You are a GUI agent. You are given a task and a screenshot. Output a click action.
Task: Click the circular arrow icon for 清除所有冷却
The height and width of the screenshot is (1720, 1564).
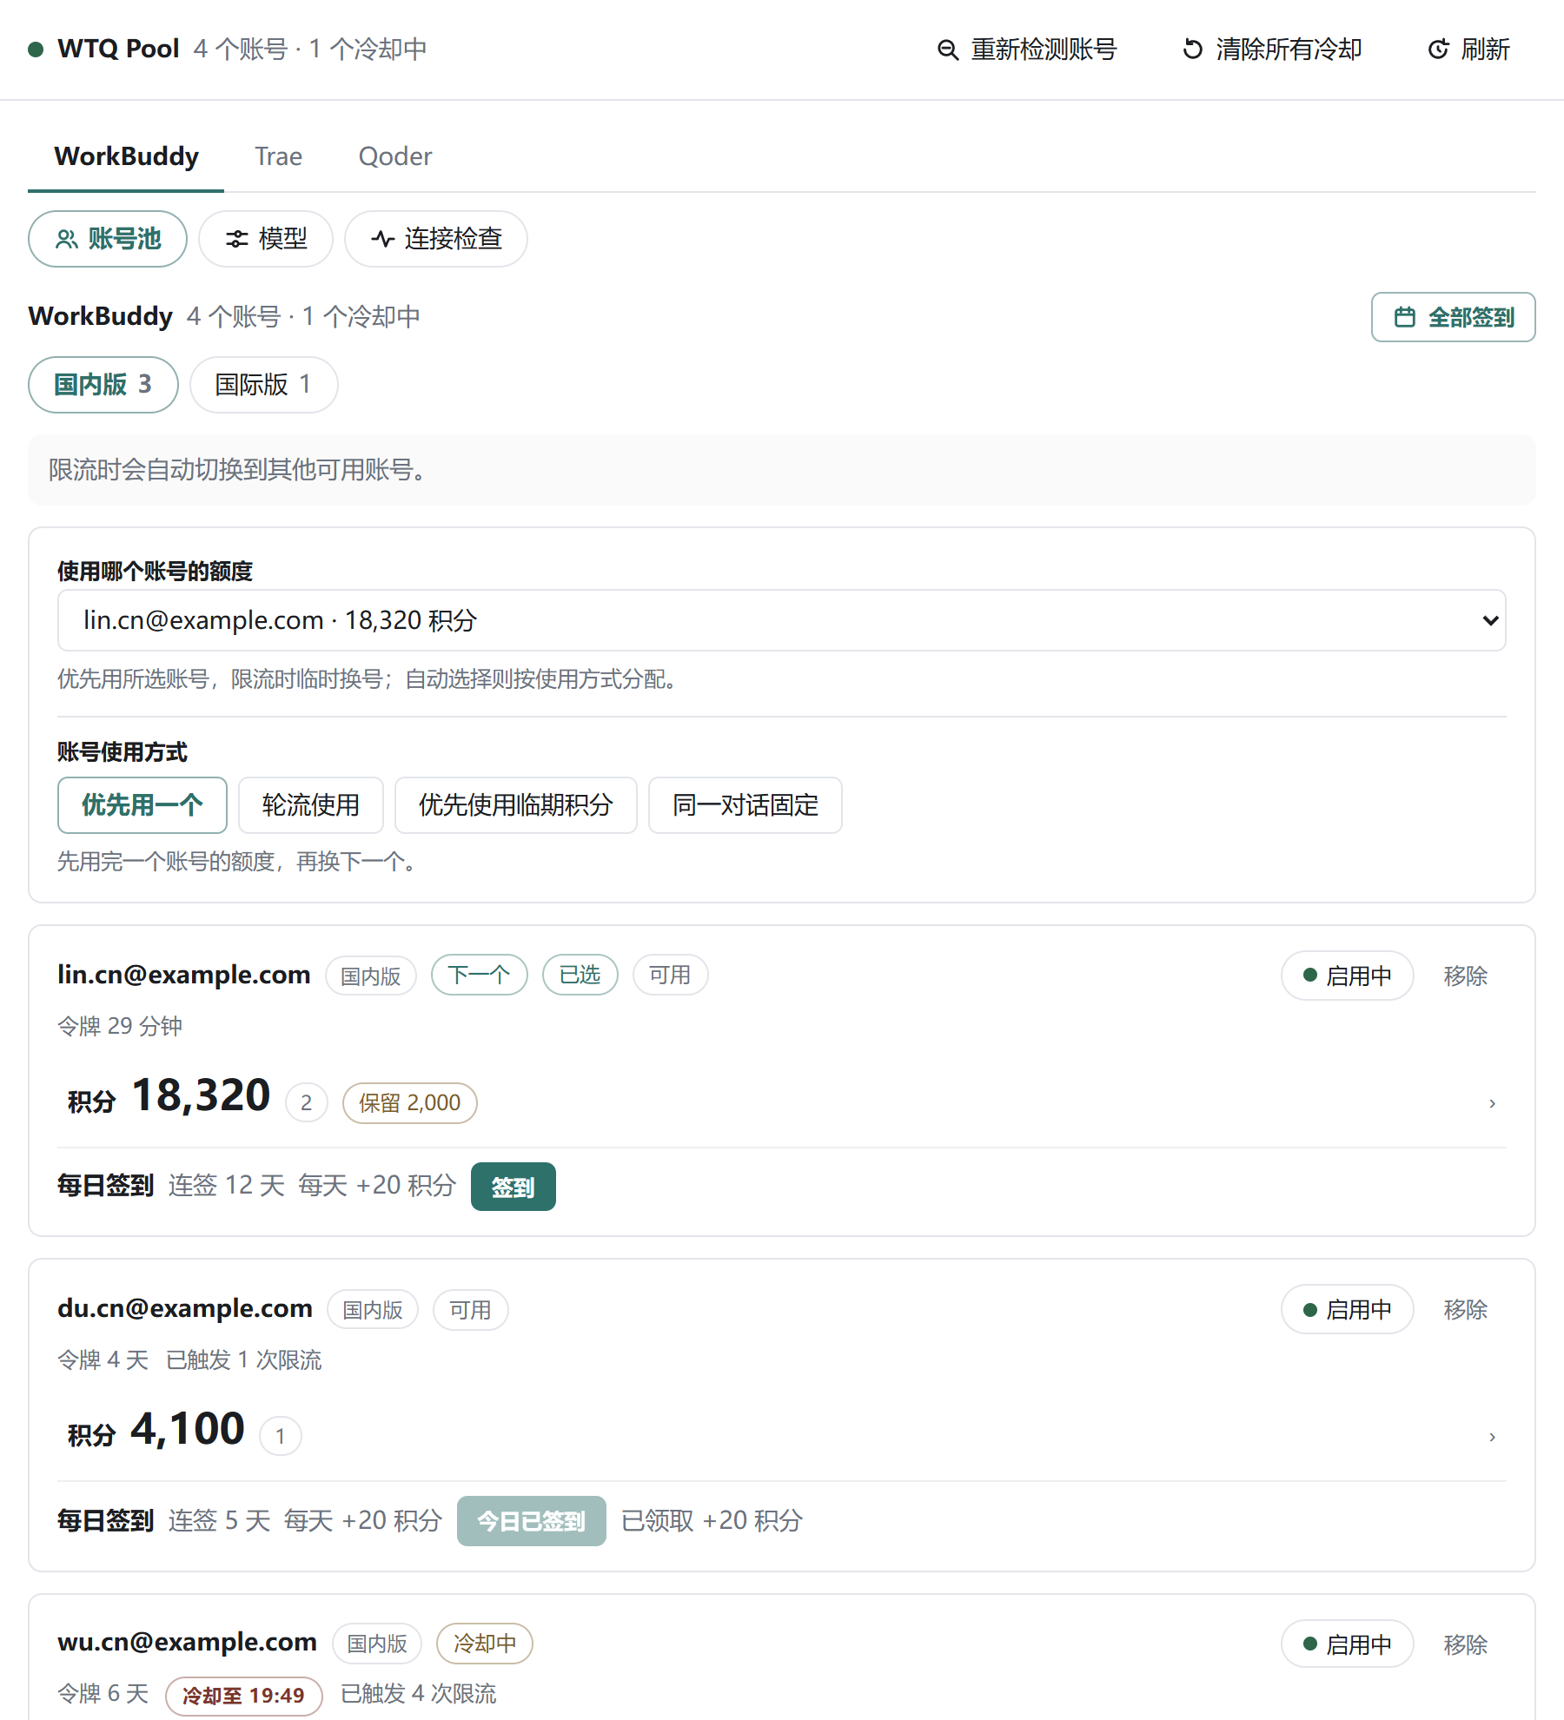tap(1193, 50)
